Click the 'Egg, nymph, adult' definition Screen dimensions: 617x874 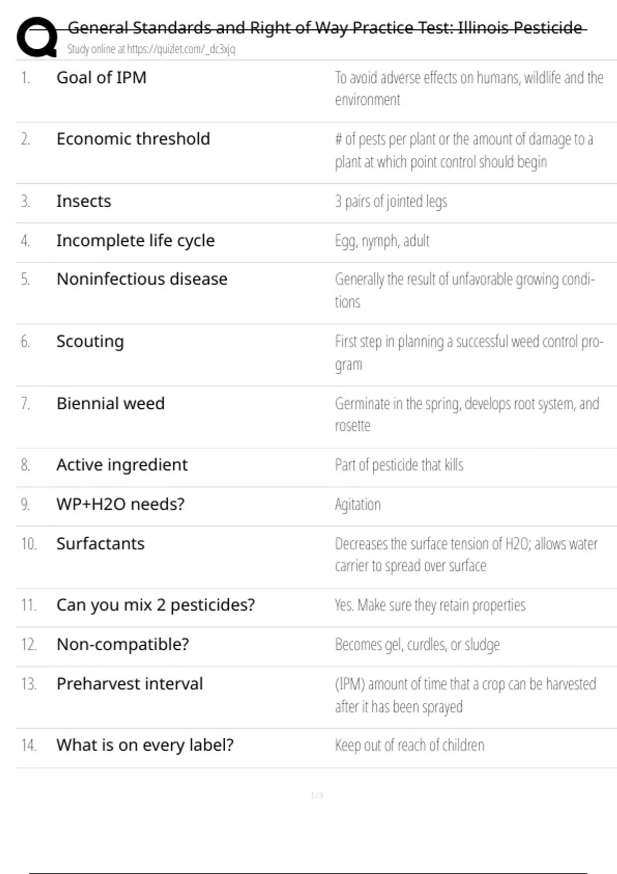382,241
